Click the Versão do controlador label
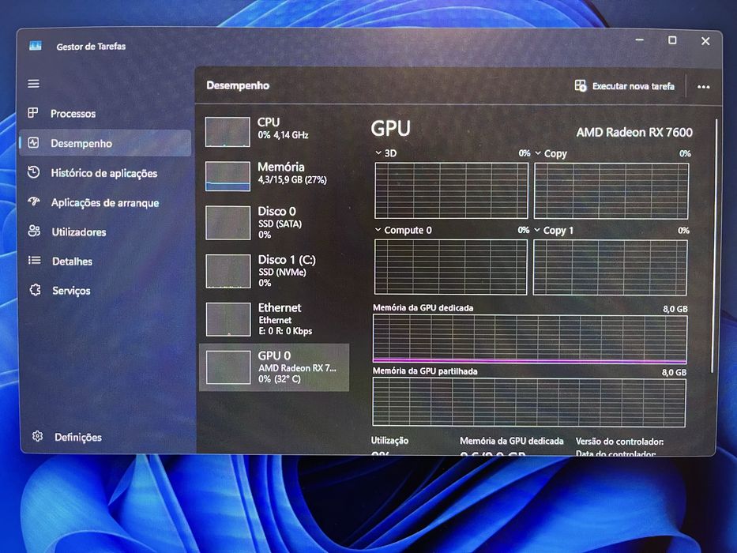Screen dimensions: 737x553 point(619,442)
